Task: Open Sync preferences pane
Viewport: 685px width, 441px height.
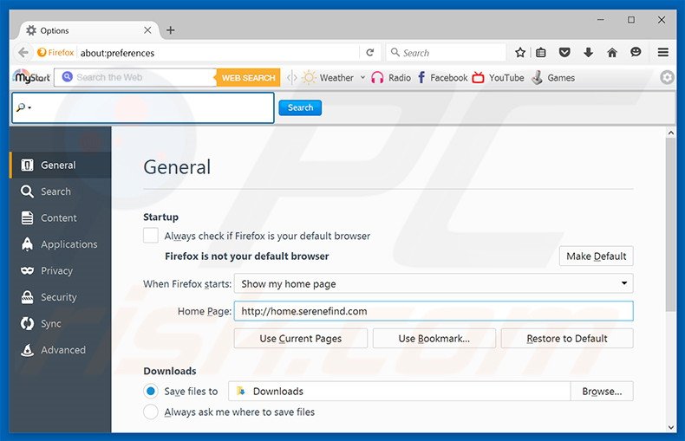Action: tap(61, 323)
